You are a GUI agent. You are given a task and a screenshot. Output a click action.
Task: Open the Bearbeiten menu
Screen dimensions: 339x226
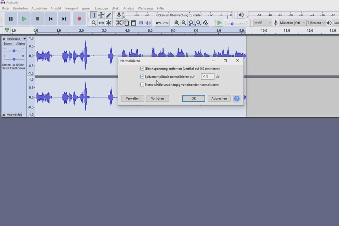click(x=20, y=8)
